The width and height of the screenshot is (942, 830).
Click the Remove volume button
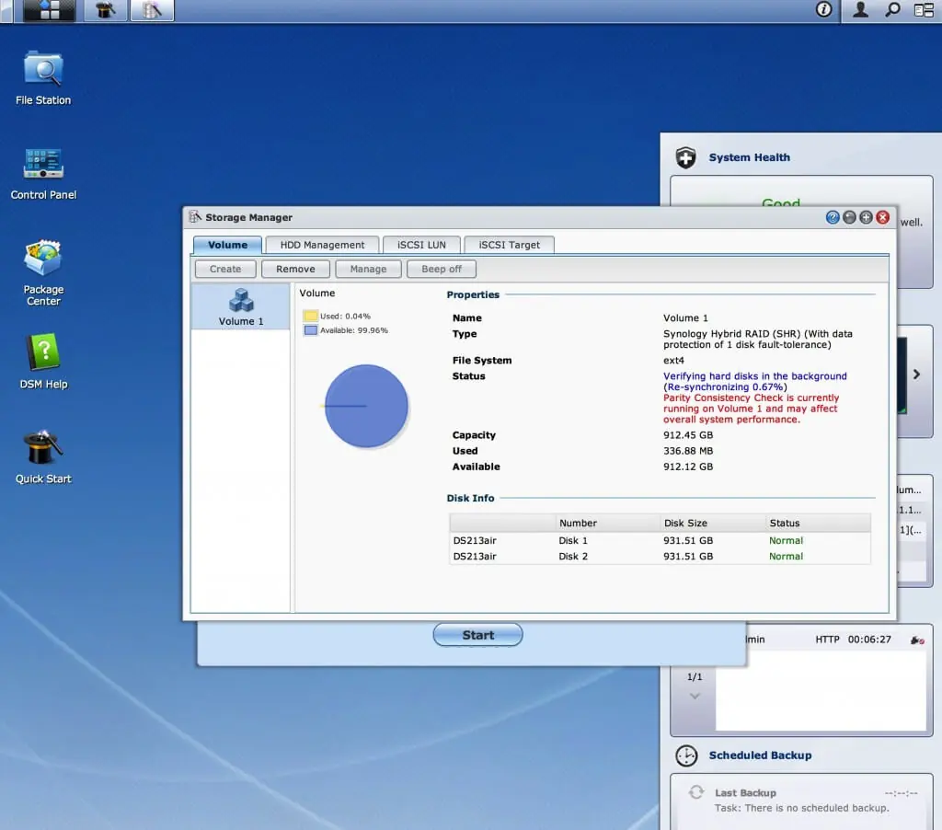[295, 269]
